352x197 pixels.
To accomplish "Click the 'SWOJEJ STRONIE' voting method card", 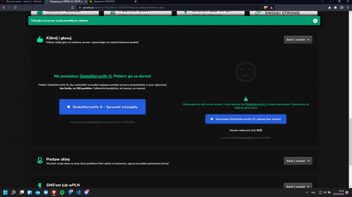I will (x=283, y=13).
